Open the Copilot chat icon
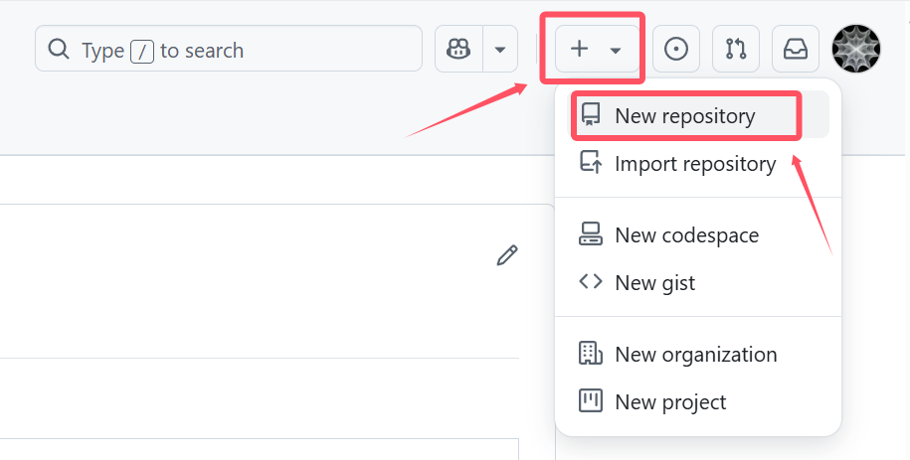Image resolution: width=910 pixels, height=460 pixels. click(x=458, y=49)
